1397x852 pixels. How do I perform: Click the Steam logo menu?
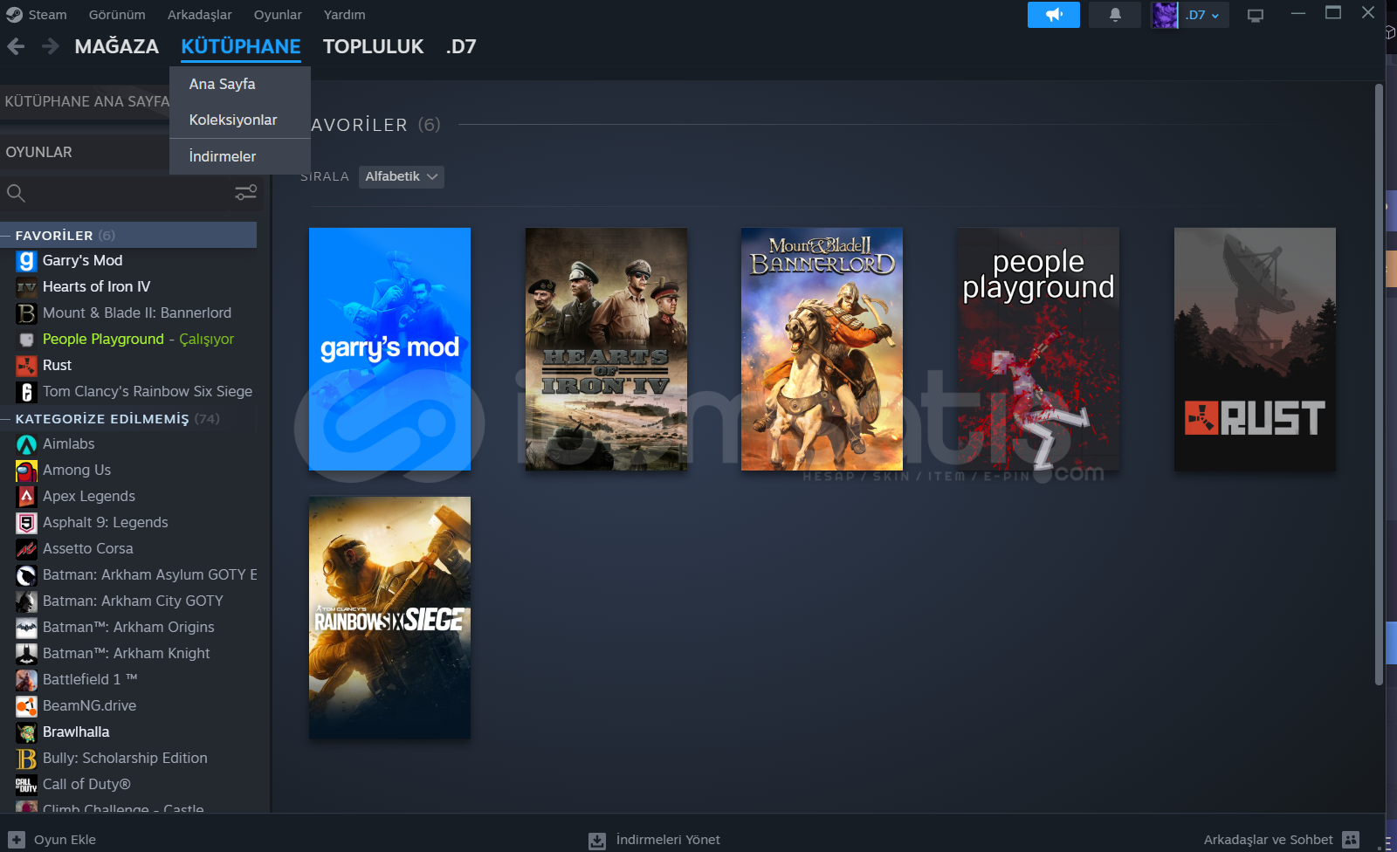[14, 15]
